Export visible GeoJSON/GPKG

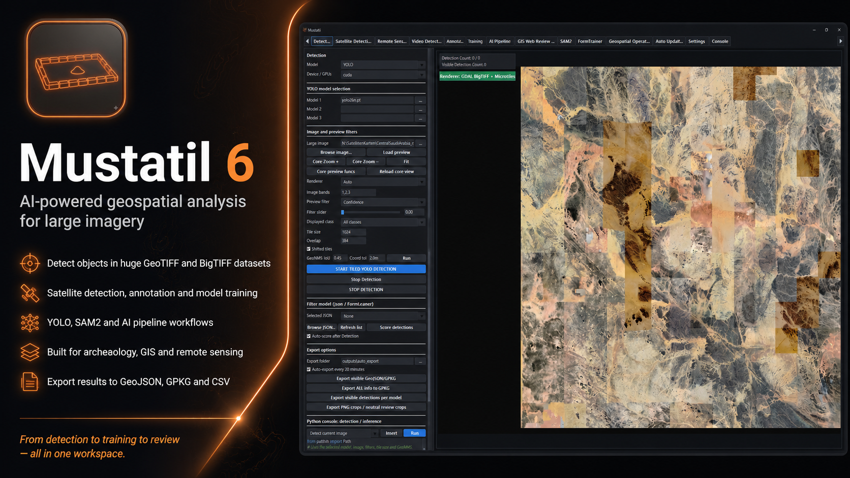tap(366, 378)
